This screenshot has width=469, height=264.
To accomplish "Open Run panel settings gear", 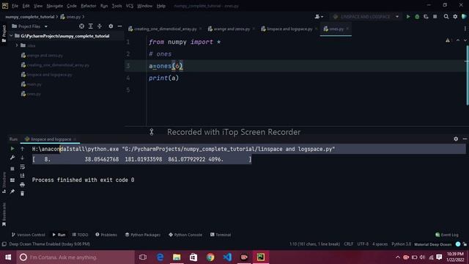I will pos(456,139).
